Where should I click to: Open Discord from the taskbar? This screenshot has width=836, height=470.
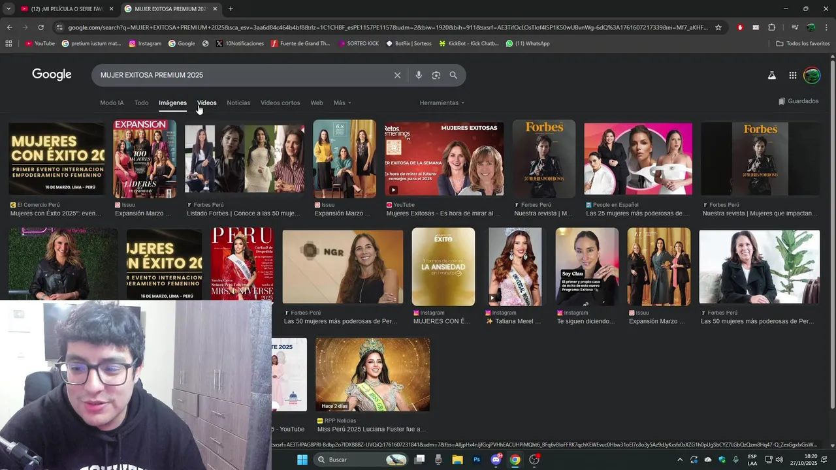[x=496, y=460]
